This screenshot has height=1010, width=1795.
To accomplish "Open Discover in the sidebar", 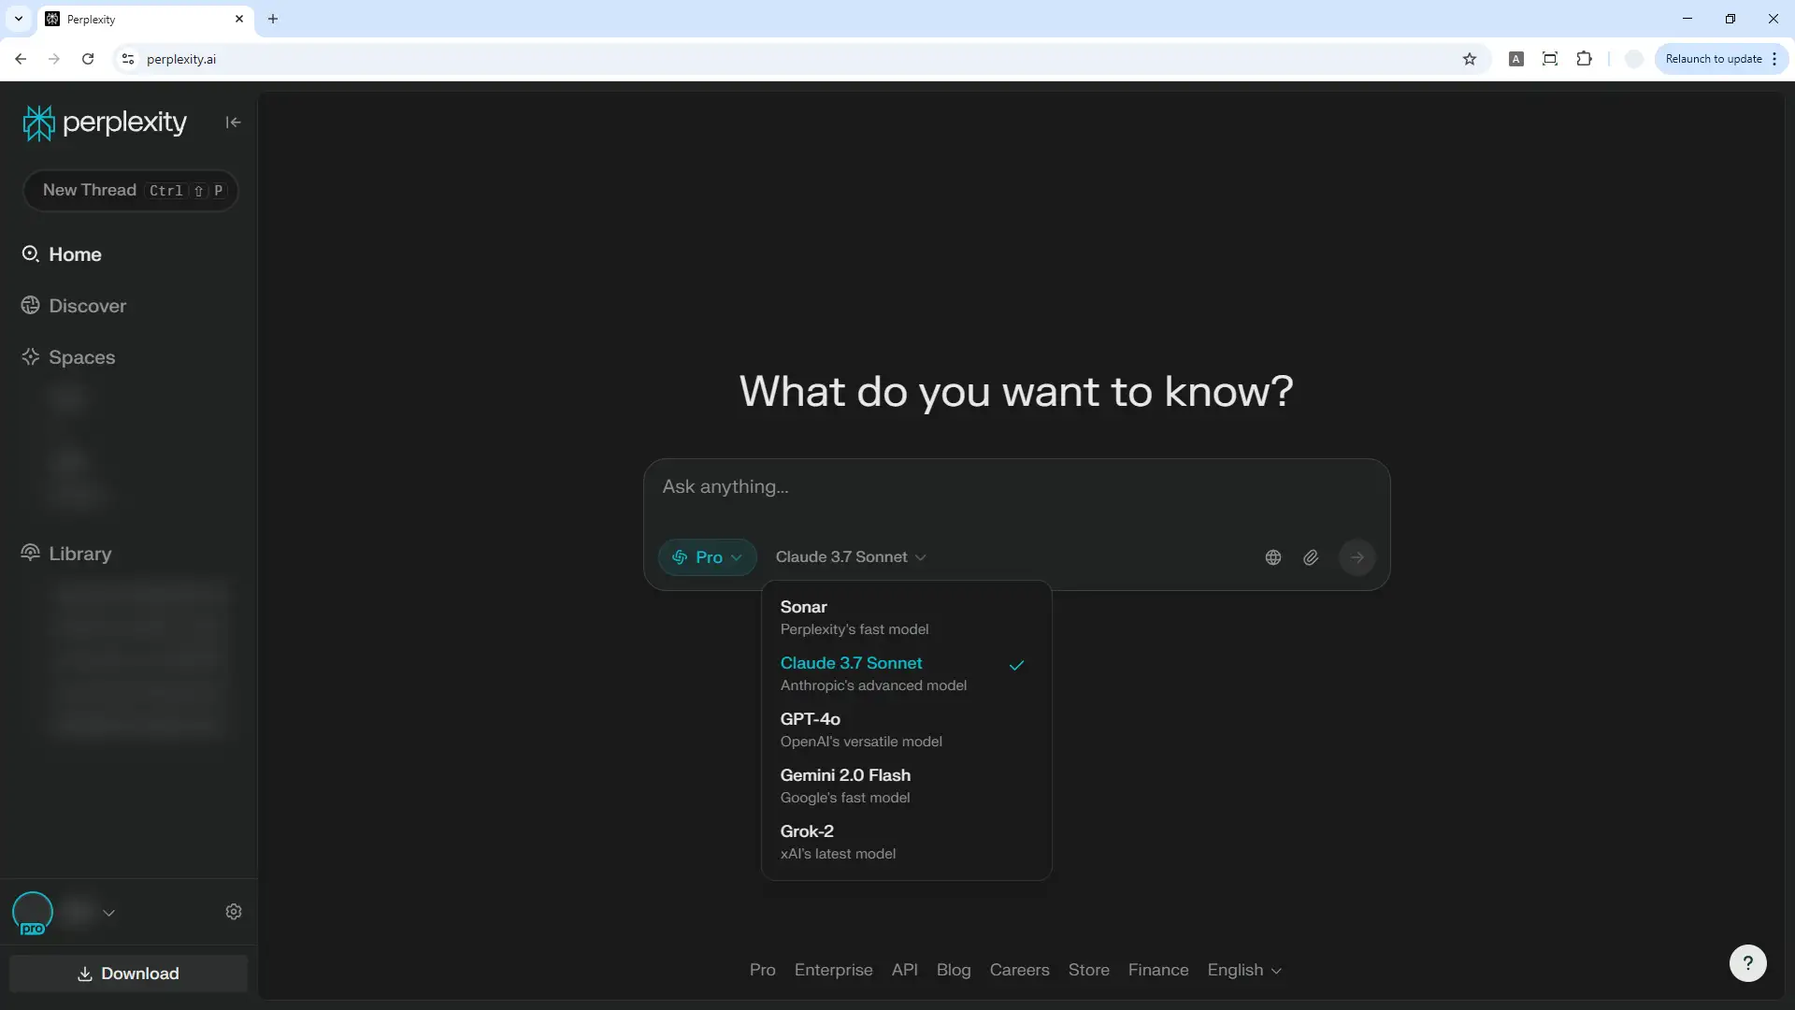I will (87, 306).
